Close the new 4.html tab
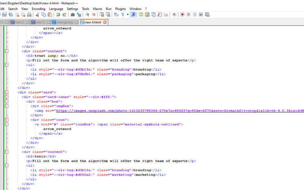The image size is (304, 190). [105, 22]
